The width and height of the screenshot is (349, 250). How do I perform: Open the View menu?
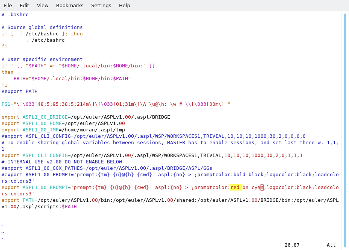click(x=43, y=5)
